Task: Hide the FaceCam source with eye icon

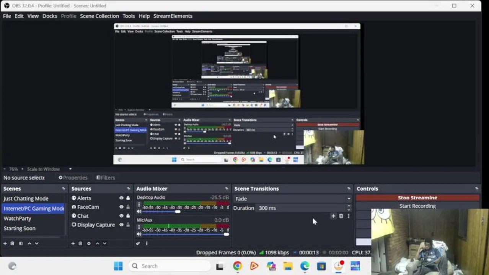Action: point(121,207)
